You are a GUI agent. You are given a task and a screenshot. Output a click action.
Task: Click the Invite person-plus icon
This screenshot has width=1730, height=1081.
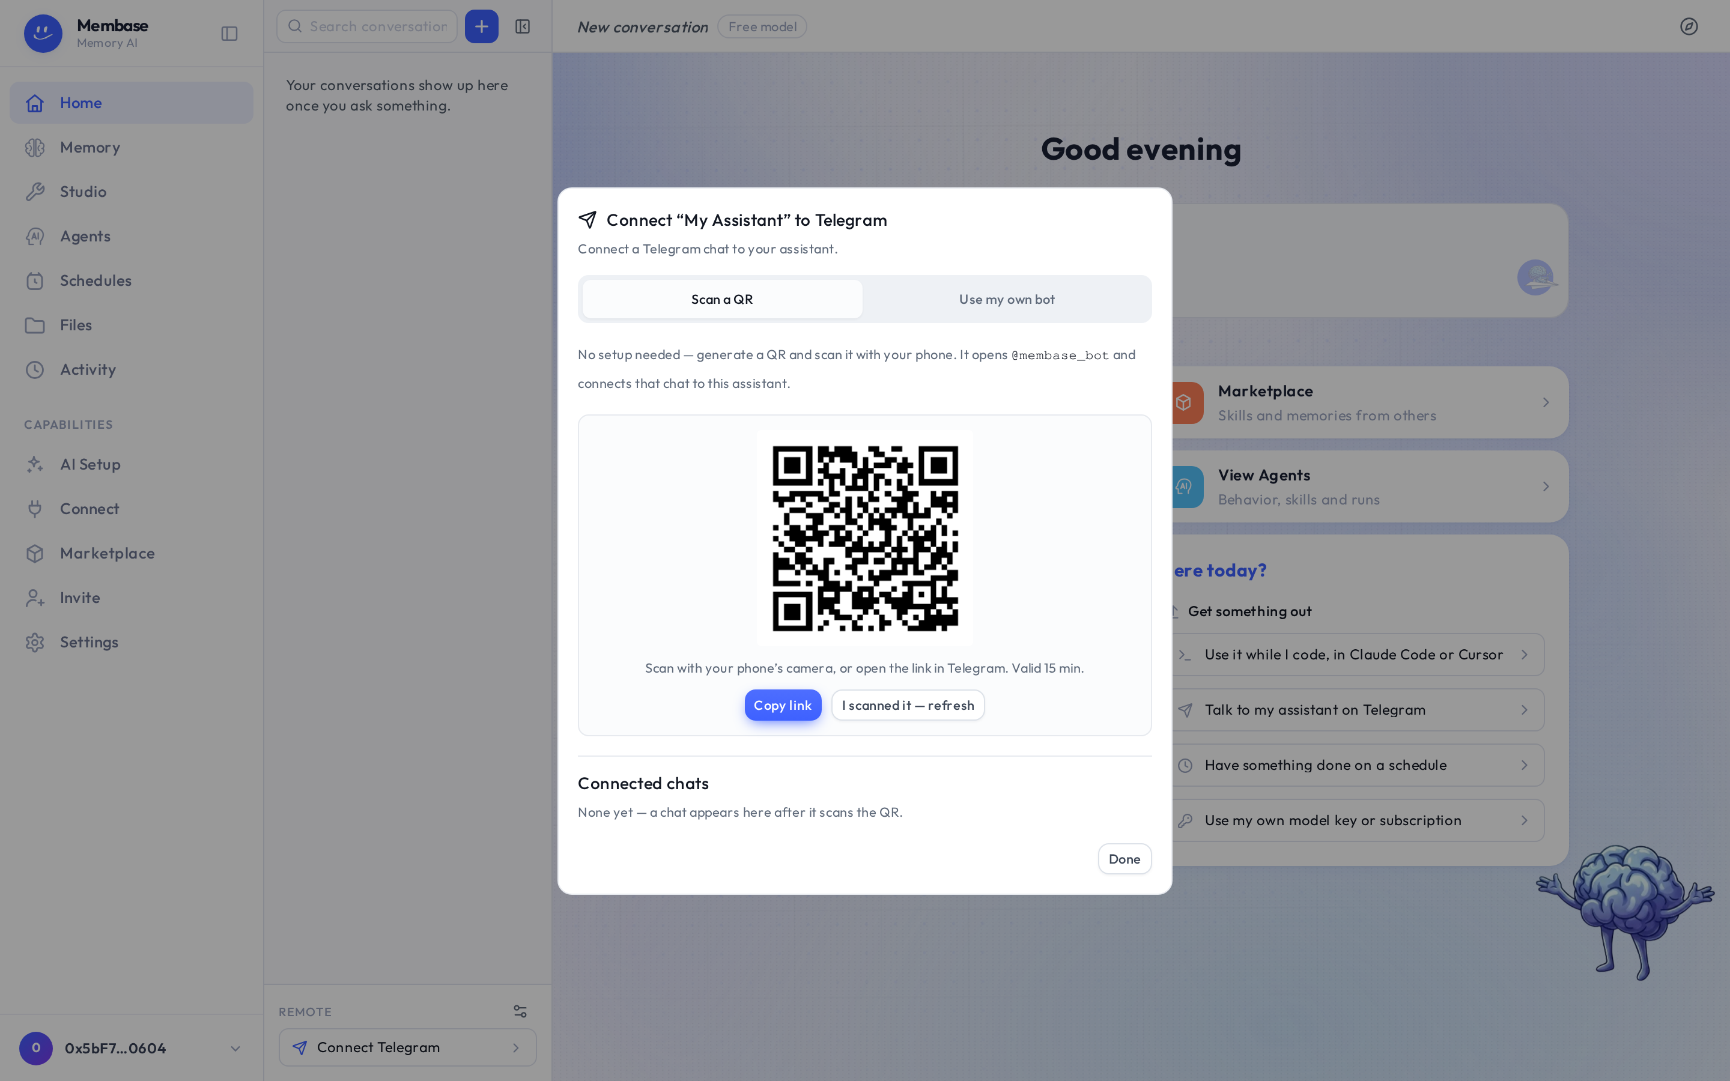(x=35, y=598)
